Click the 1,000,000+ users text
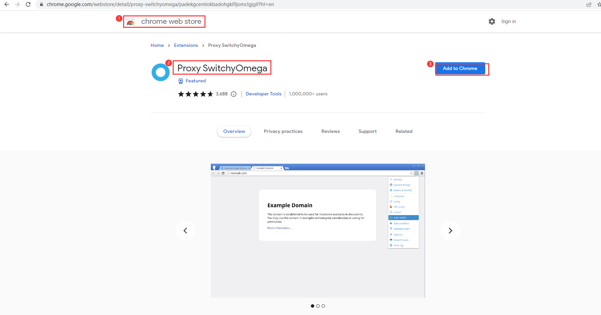The width and height of the screenshot is (601, 315). (308, 94)
